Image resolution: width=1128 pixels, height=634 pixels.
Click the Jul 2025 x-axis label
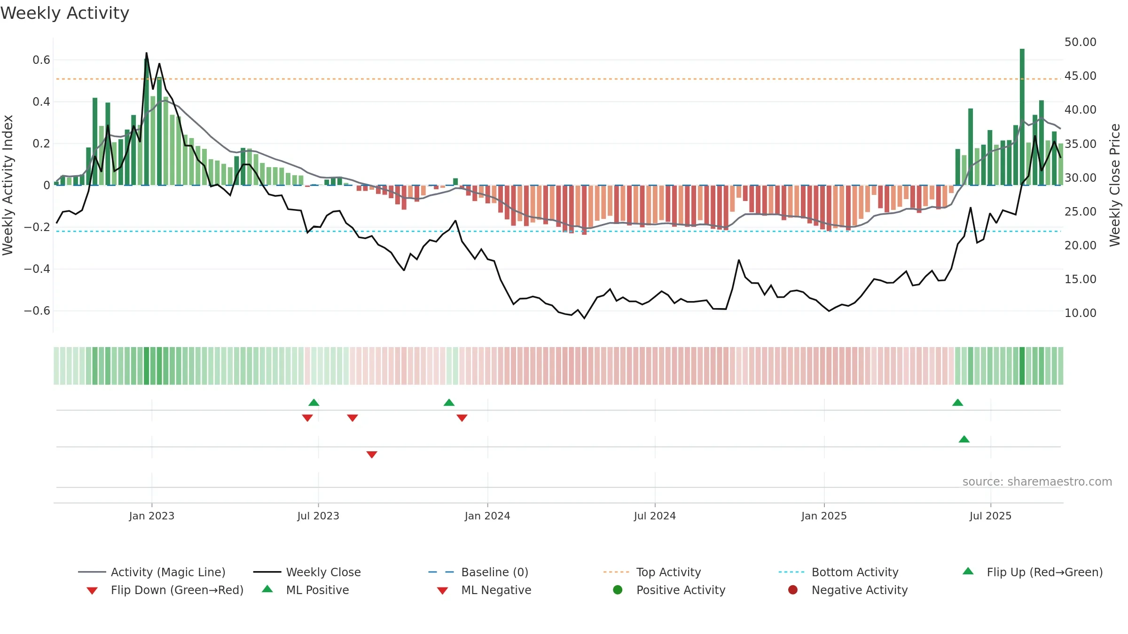point(990,516)
